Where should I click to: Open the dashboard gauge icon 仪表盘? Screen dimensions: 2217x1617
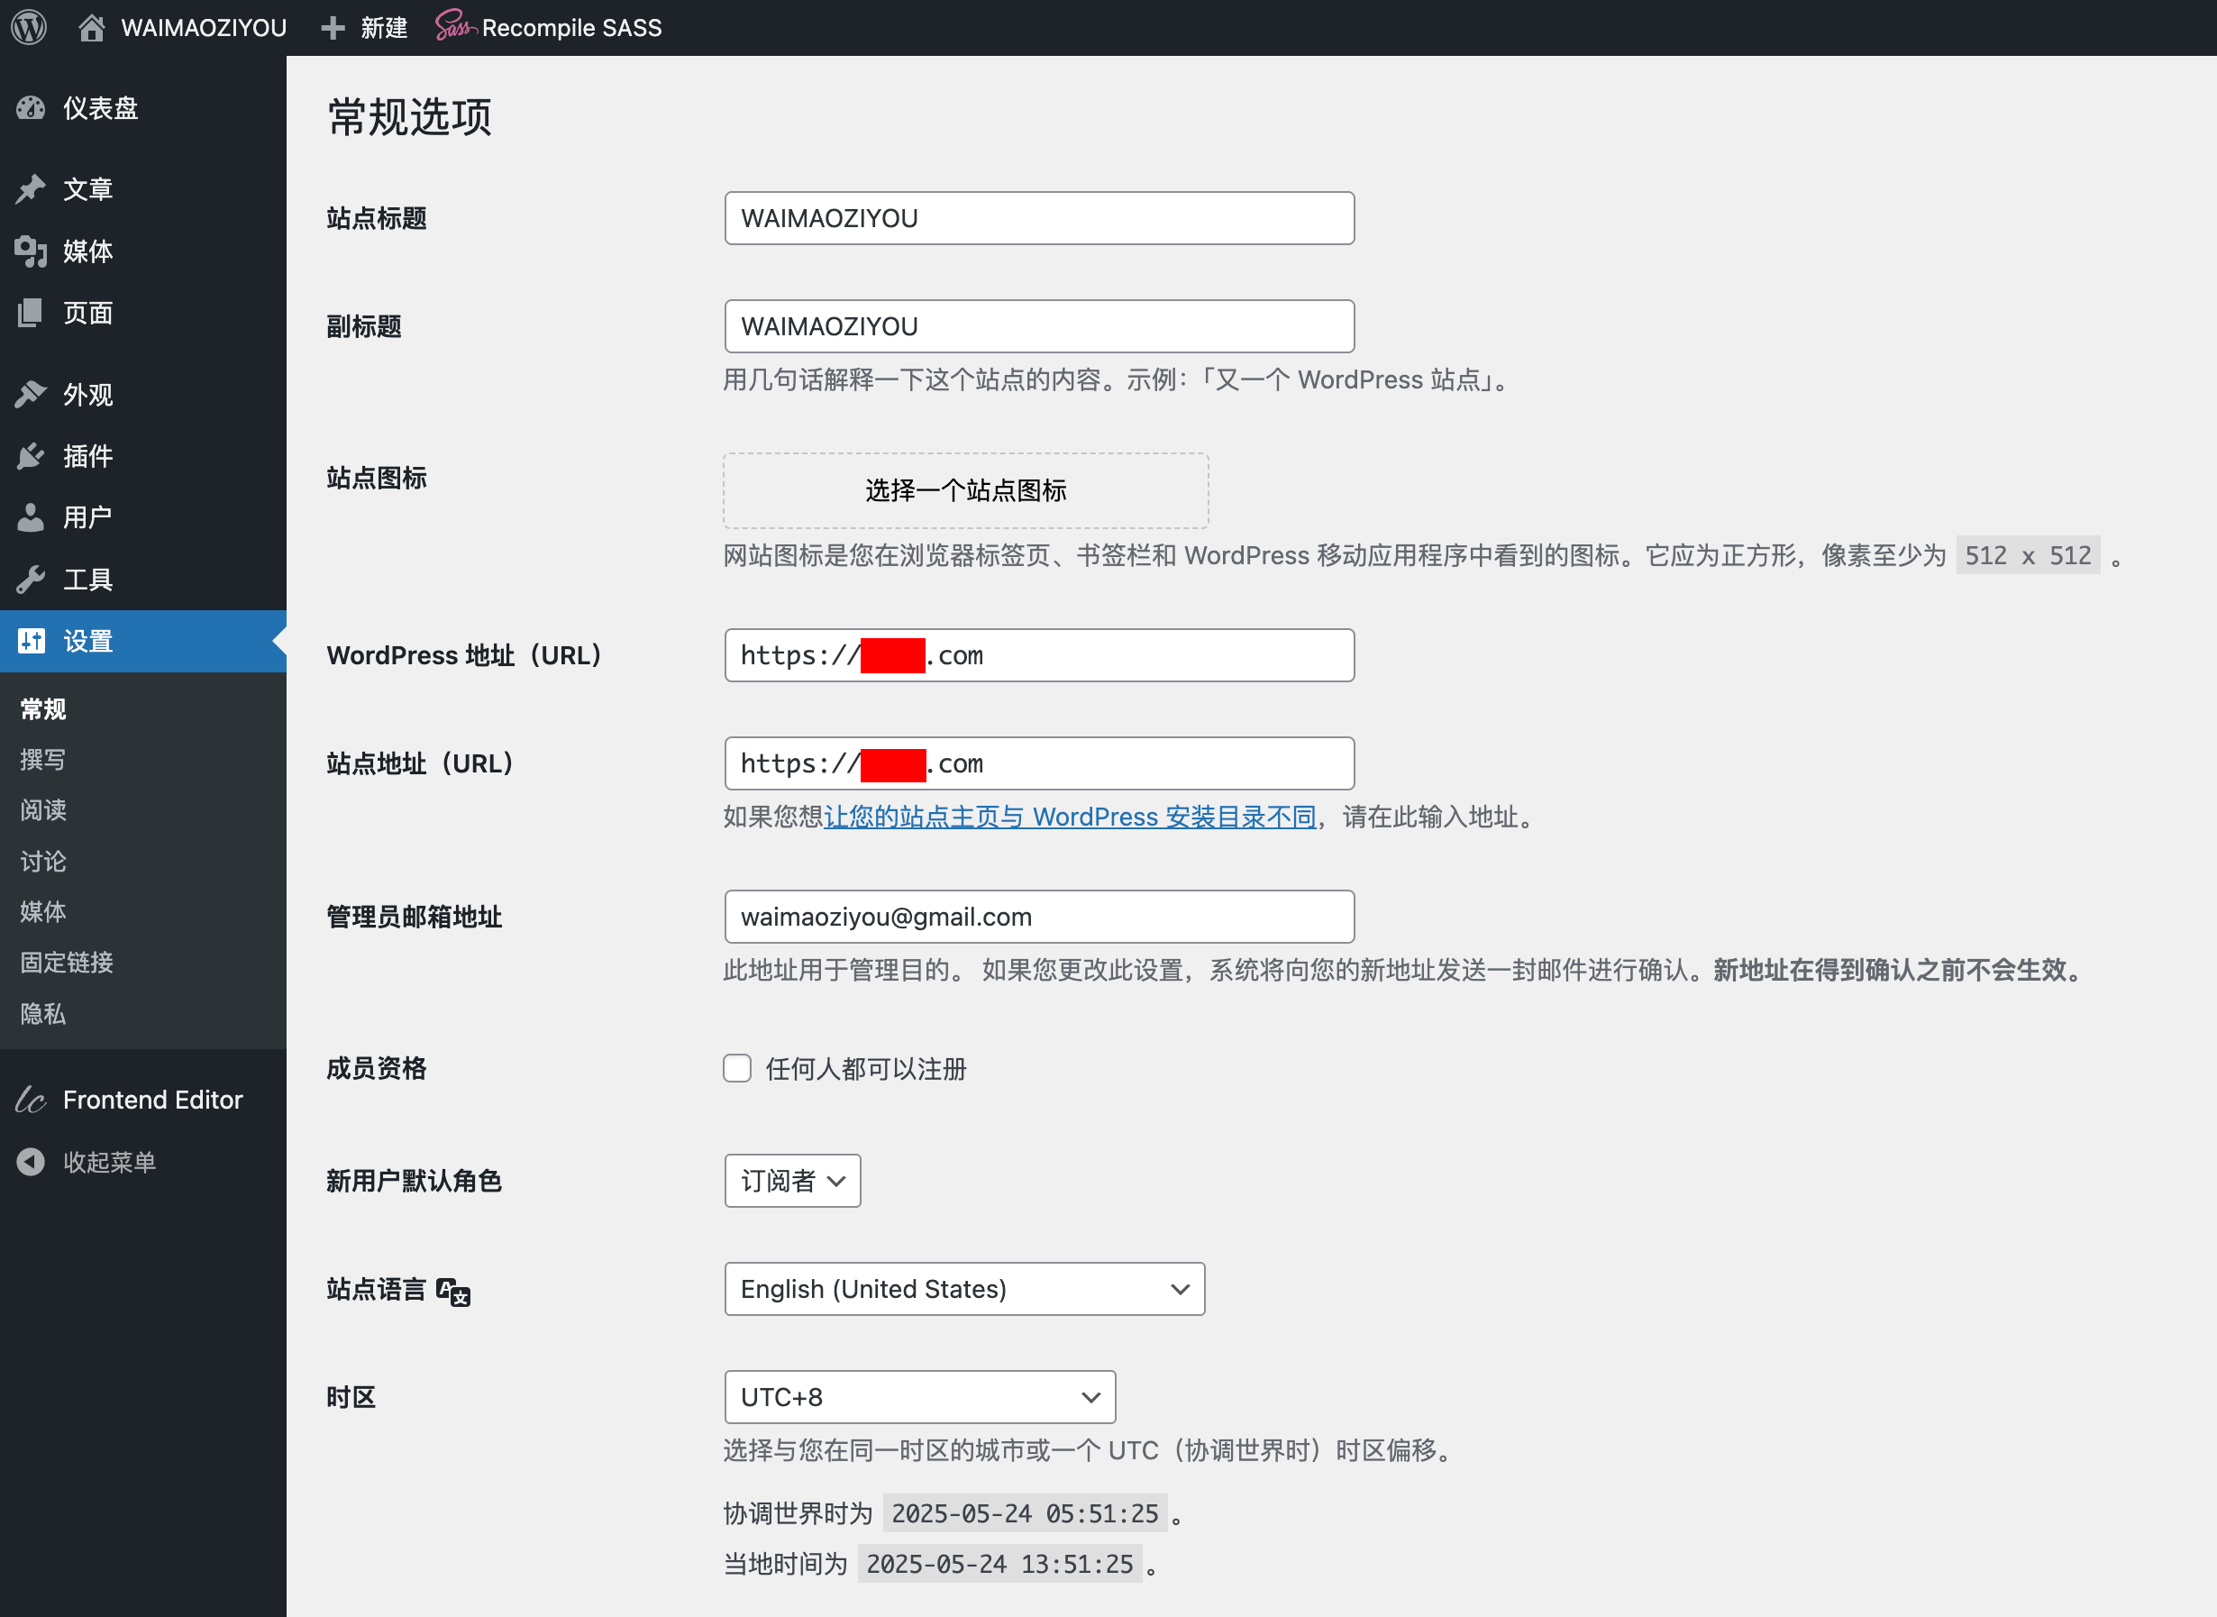click(32, 107)
